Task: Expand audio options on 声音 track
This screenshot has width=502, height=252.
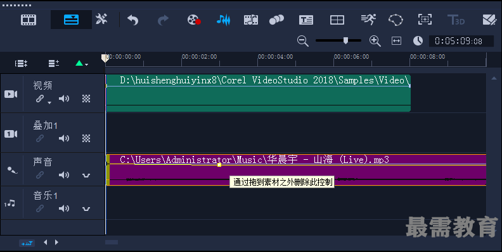Action: [x=86, y=176]
